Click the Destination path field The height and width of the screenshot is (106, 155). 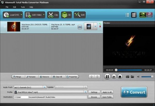tap(51, 97)
